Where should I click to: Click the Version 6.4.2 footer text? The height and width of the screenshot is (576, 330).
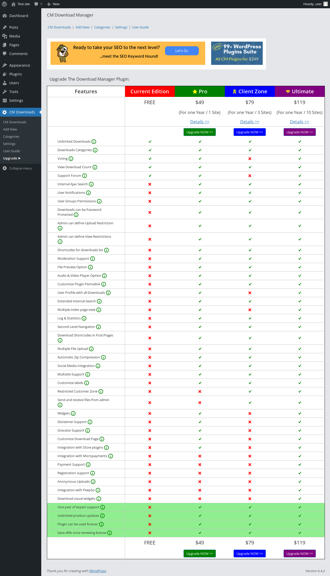(x=315, y=571)
